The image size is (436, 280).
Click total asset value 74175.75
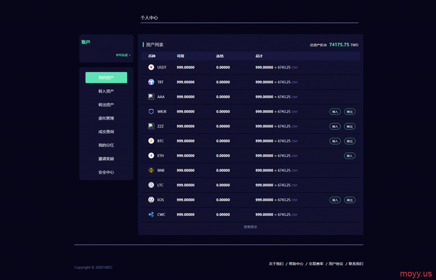pyautogui.click(x=339, y=45)
